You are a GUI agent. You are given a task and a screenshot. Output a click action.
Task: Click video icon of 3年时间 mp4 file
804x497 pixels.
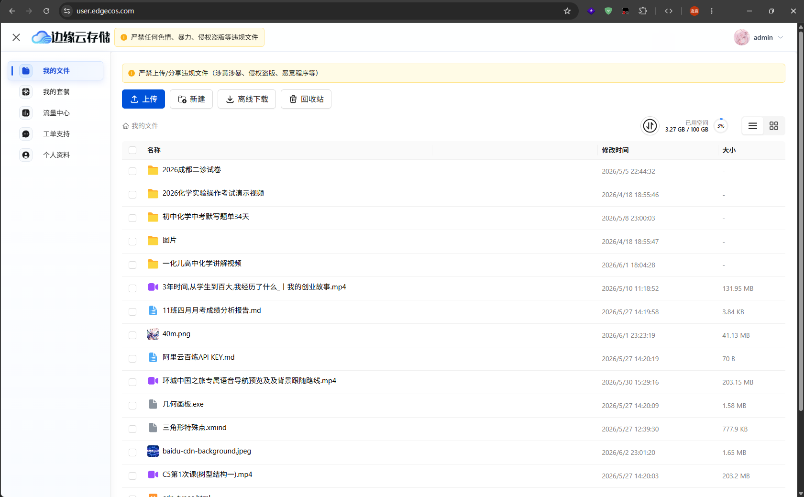[x=153, y=287]
